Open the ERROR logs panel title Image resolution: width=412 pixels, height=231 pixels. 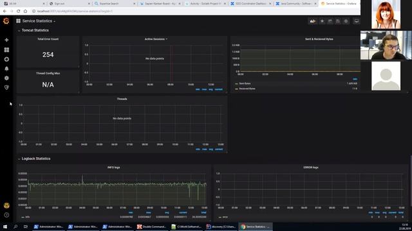(311, 167)
